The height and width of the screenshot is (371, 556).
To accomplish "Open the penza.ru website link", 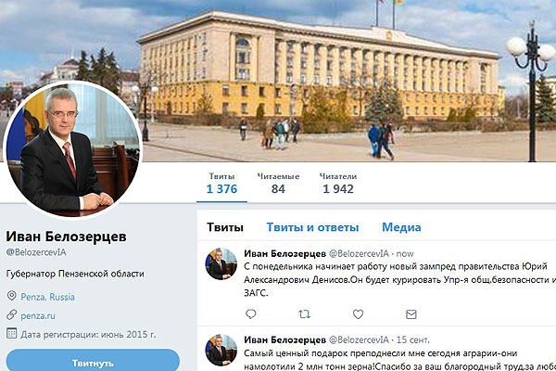I will [x=38, y=315].
